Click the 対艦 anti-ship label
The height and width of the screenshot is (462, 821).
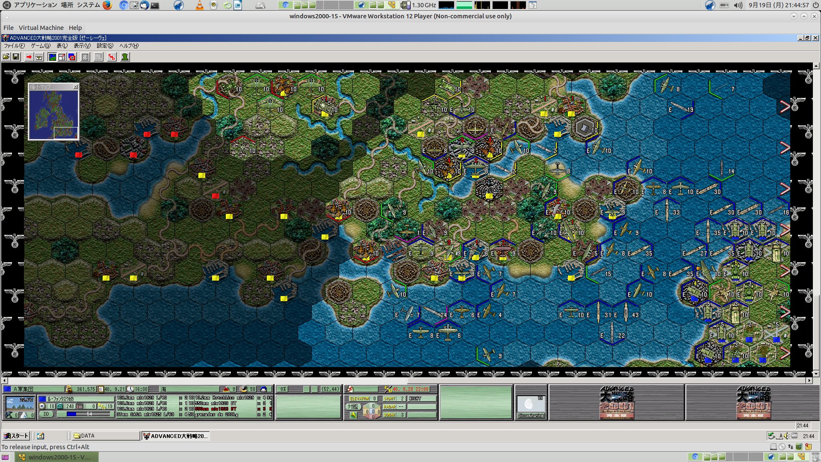point(353,406)
